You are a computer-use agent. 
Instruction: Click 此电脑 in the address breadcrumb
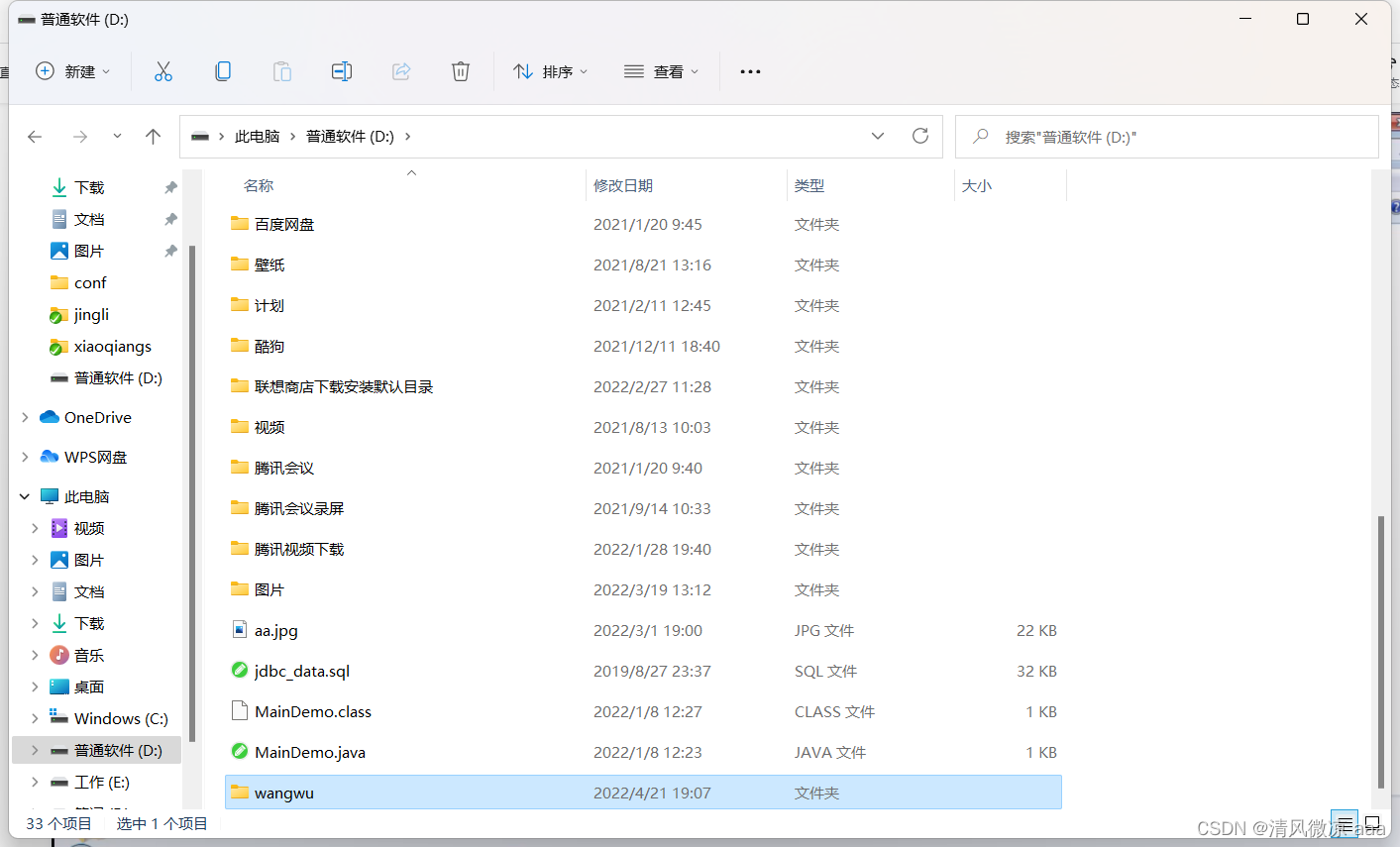[x=258, y=137]
